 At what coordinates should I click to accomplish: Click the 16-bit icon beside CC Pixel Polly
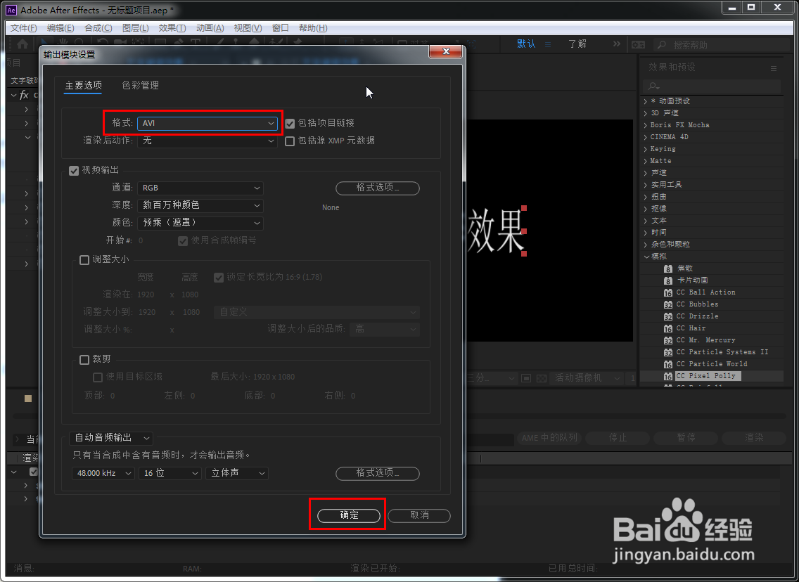(668, 376)
